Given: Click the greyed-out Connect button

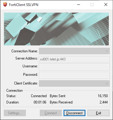Looking at the screenshot, I should [51, 113].
